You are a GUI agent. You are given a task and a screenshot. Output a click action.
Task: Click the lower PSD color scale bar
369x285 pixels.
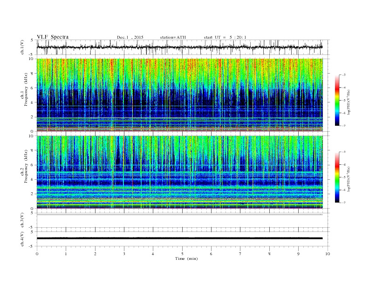coord(337,177)
